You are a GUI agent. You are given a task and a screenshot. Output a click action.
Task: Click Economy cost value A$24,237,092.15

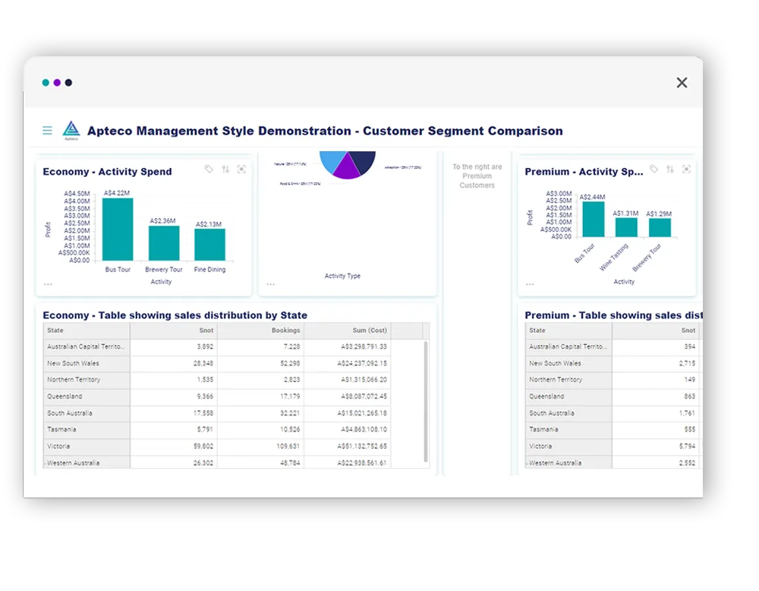point(362,363)
